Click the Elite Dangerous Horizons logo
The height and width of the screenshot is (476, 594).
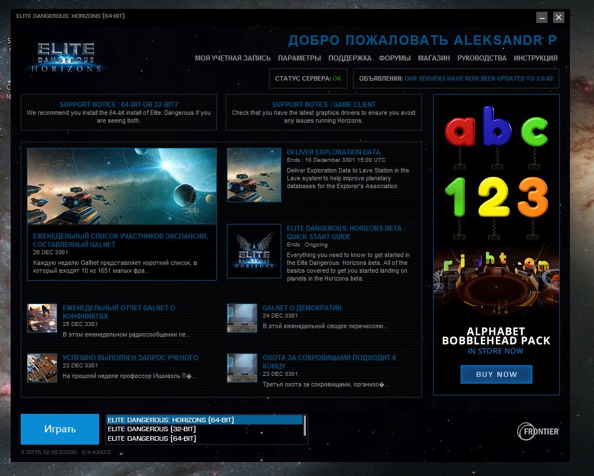[x=66, y=57]
